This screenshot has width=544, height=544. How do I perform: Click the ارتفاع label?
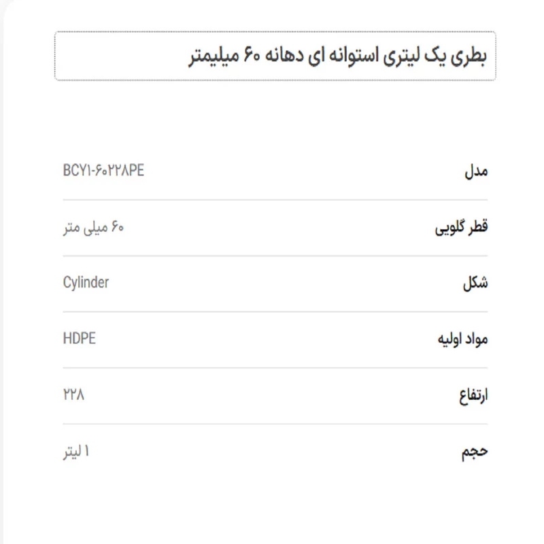tap(473, 396)
